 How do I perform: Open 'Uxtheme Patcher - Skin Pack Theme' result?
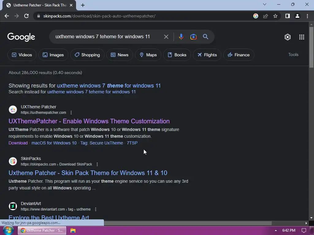coord(88,173)
